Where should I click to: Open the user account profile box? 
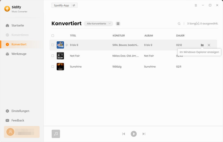(22, 132)
